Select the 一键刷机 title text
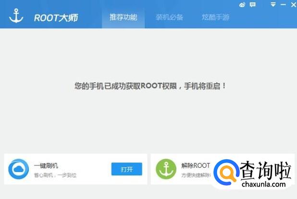This screenshot has height=199, width=297. (x=46, y=165)
